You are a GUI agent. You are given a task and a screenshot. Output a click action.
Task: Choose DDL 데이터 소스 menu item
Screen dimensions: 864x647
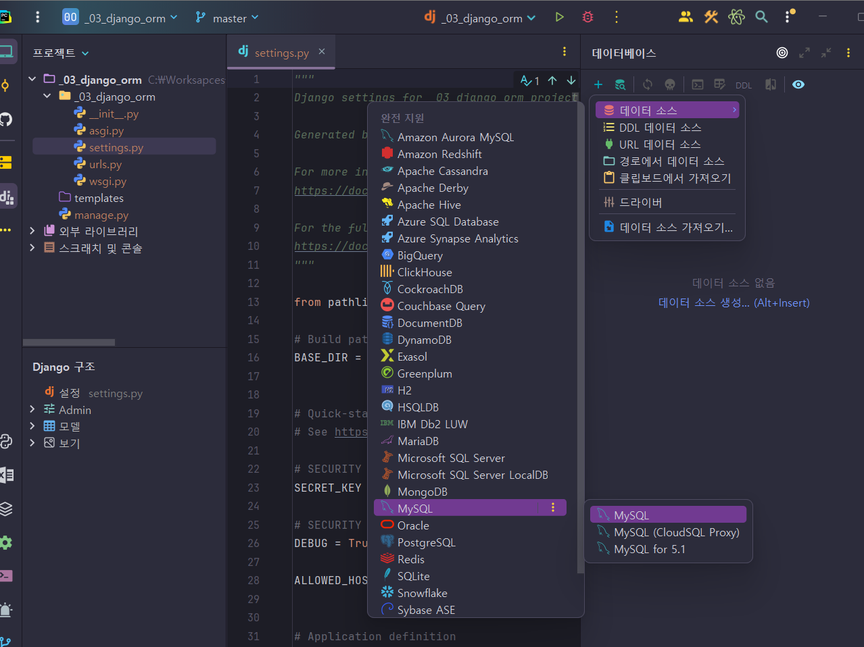(x=667, y=127)
